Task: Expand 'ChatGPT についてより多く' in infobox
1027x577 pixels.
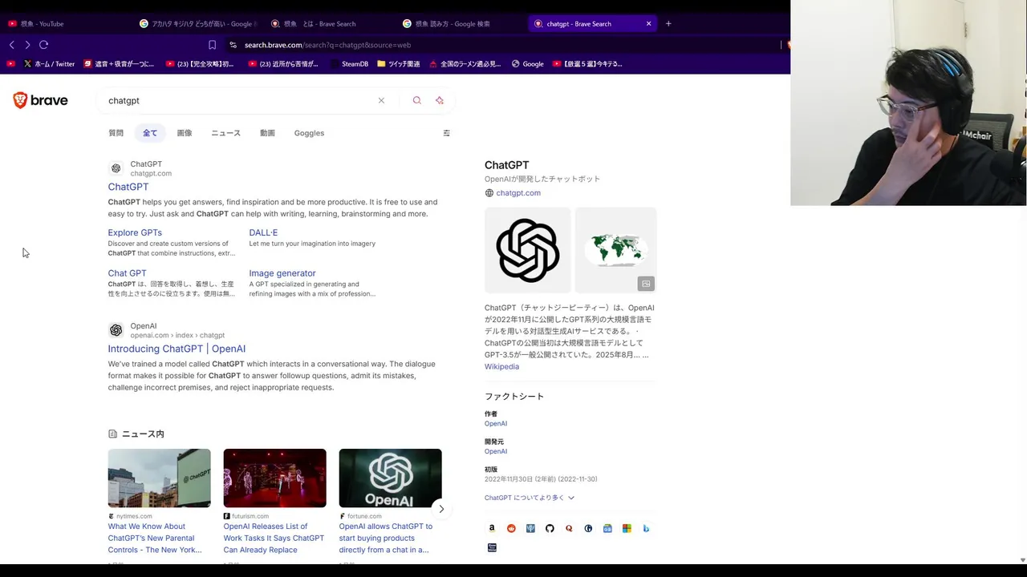Action: [x=530, y=498]
